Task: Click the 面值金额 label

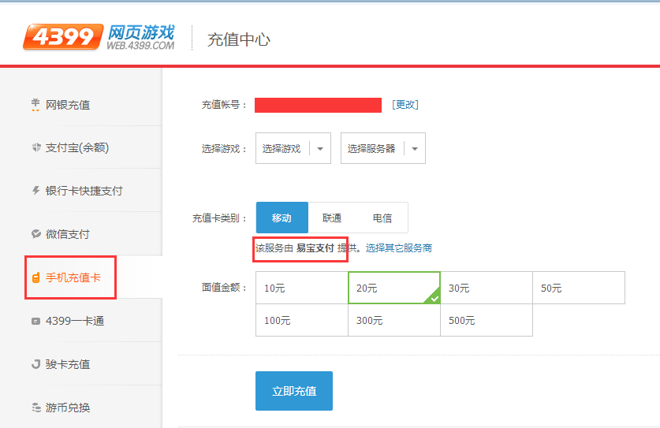Action: coord(224,288)
